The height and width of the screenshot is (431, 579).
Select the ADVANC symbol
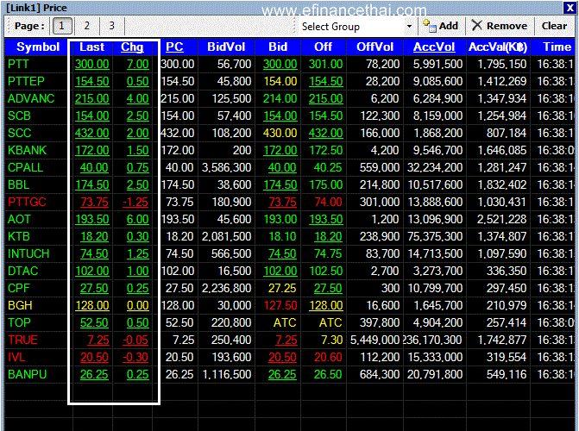click(31, 98)
